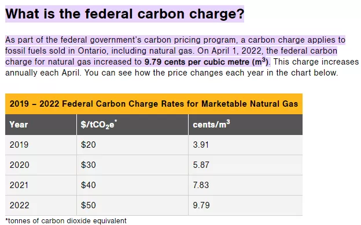Screen dimensions: 361x225
Task: Select the 'Year' column header
Action: (x=40, y=125)
